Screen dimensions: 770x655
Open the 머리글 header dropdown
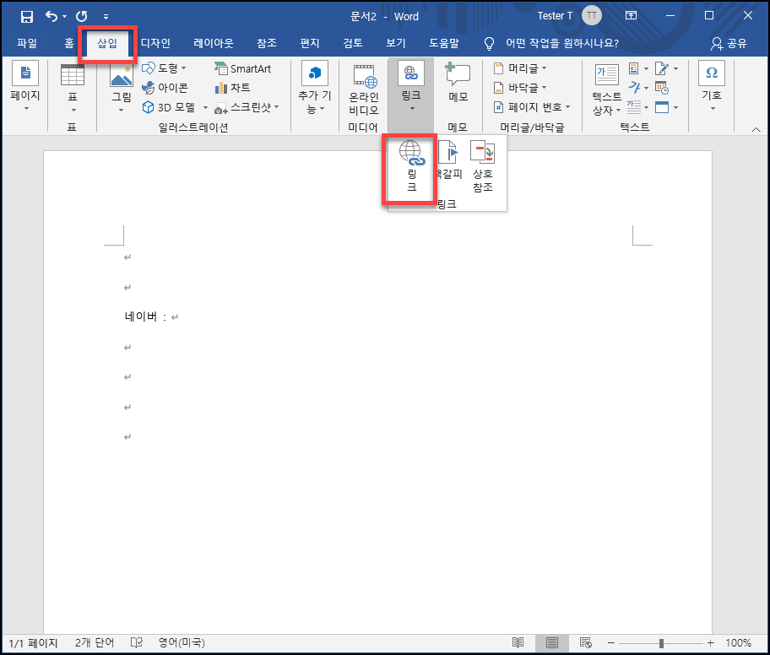coord(520,68)
